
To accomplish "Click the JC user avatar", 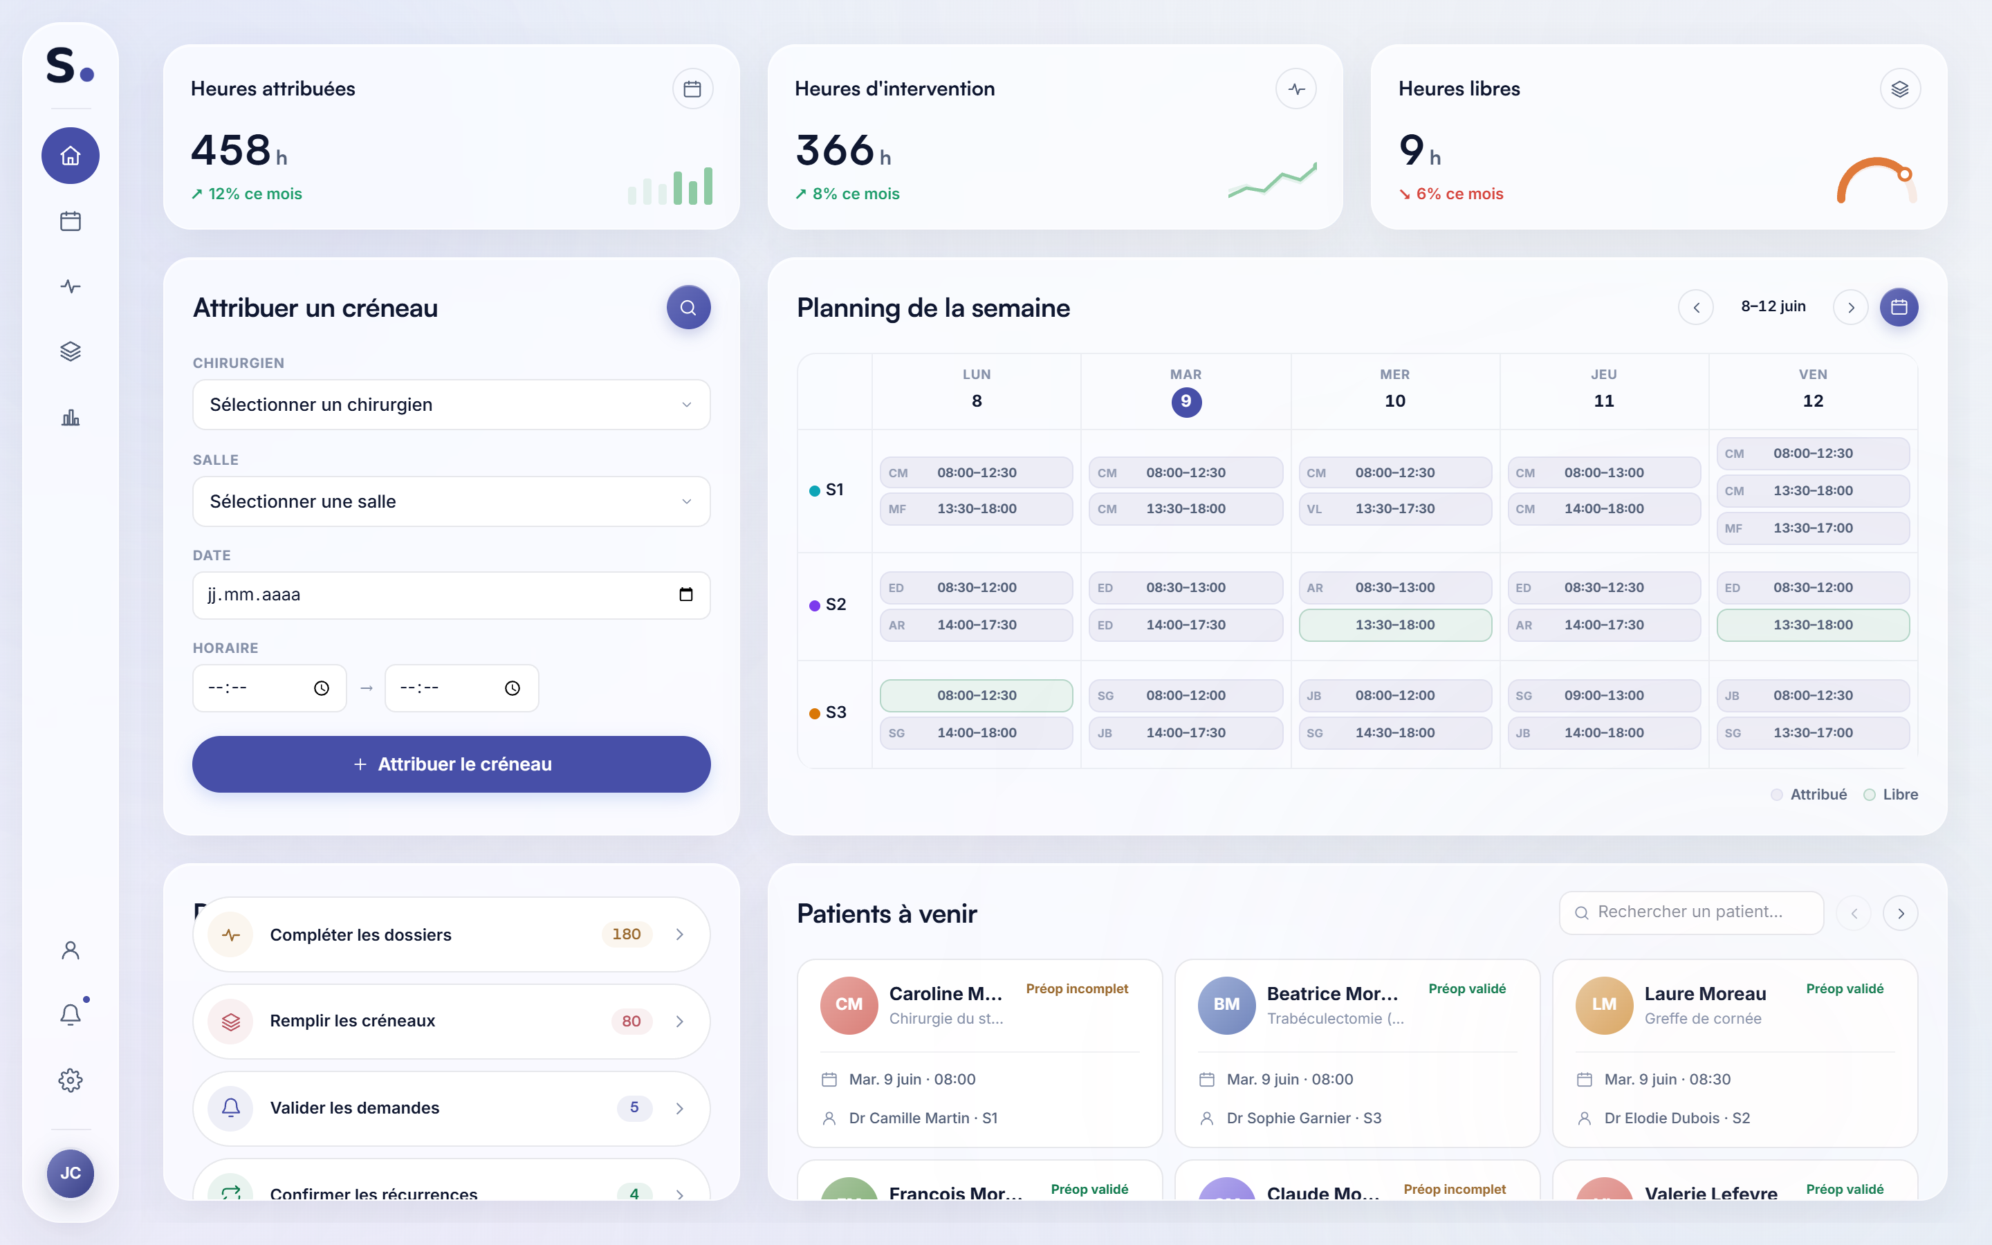I will click(x=71, y=1172).
